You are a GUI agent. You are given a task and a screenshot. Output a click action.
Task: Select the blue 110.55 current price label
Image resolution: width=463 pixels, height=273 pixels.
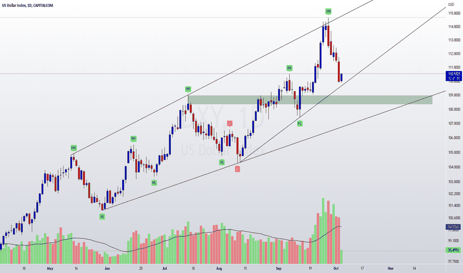pyautogui.click(x=454, y=76)
